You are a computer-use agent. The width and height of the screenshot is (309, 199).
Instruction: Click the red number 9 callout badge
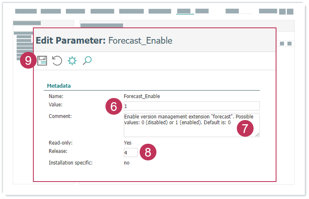[x=28, y=61]
